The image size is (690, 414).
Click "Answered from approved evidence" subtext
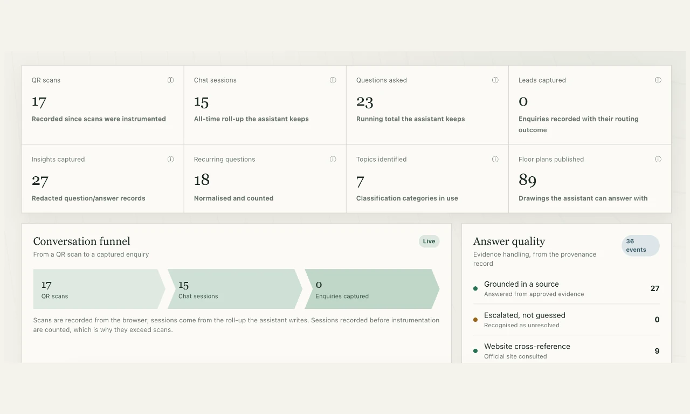[534, 294]
